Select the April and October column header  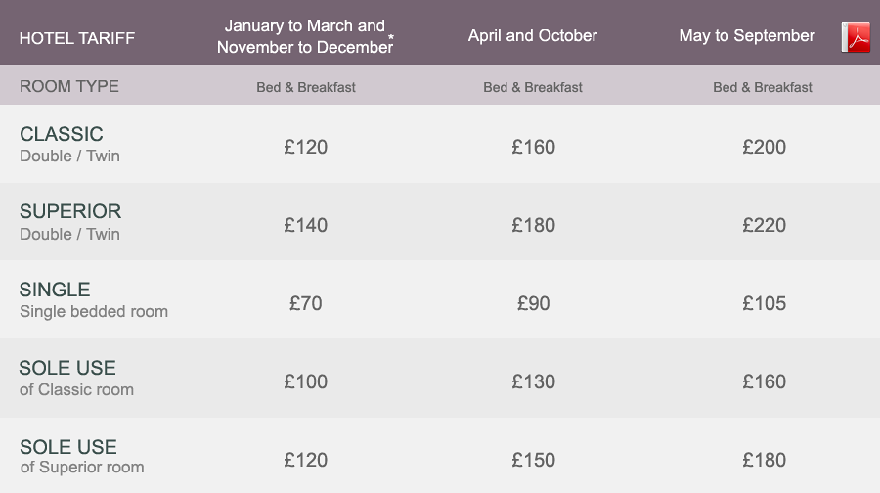click(533, 35)
